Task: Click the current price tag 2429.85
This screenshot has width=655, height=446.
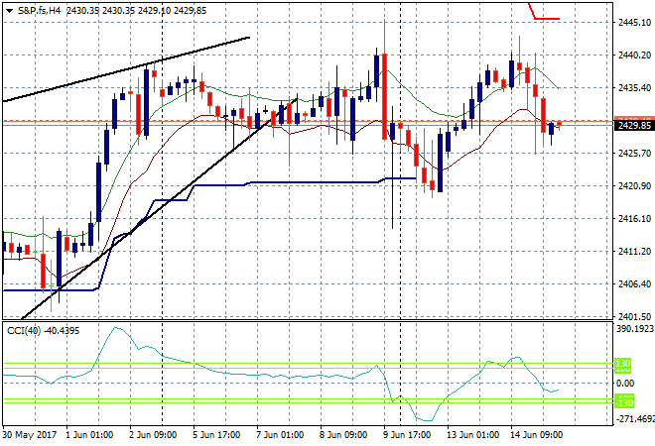Action: 634,125
